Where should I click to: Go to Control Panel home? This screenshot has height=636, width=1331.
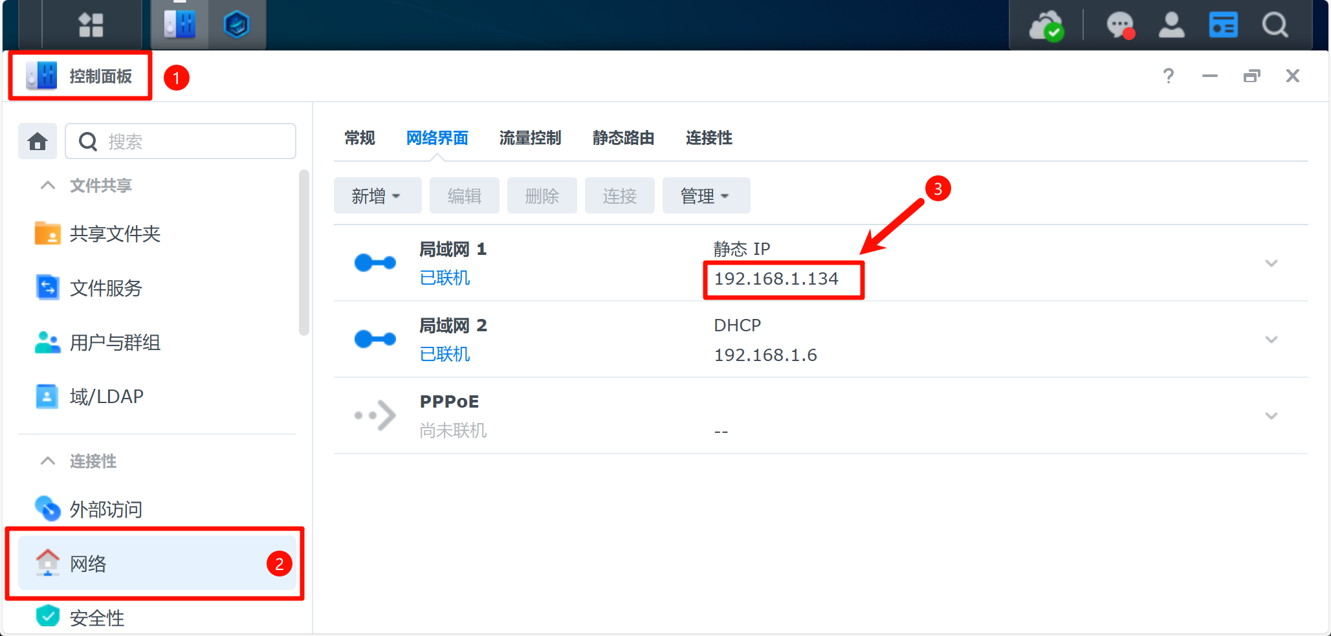coord(38,141)
